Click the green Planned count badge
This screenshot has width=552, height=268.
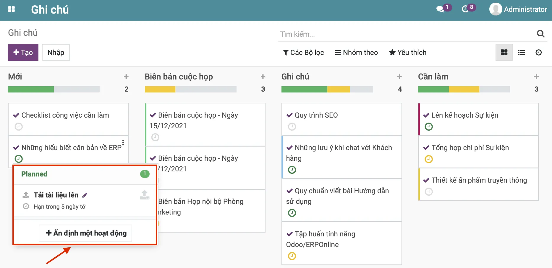pos(145,174)
